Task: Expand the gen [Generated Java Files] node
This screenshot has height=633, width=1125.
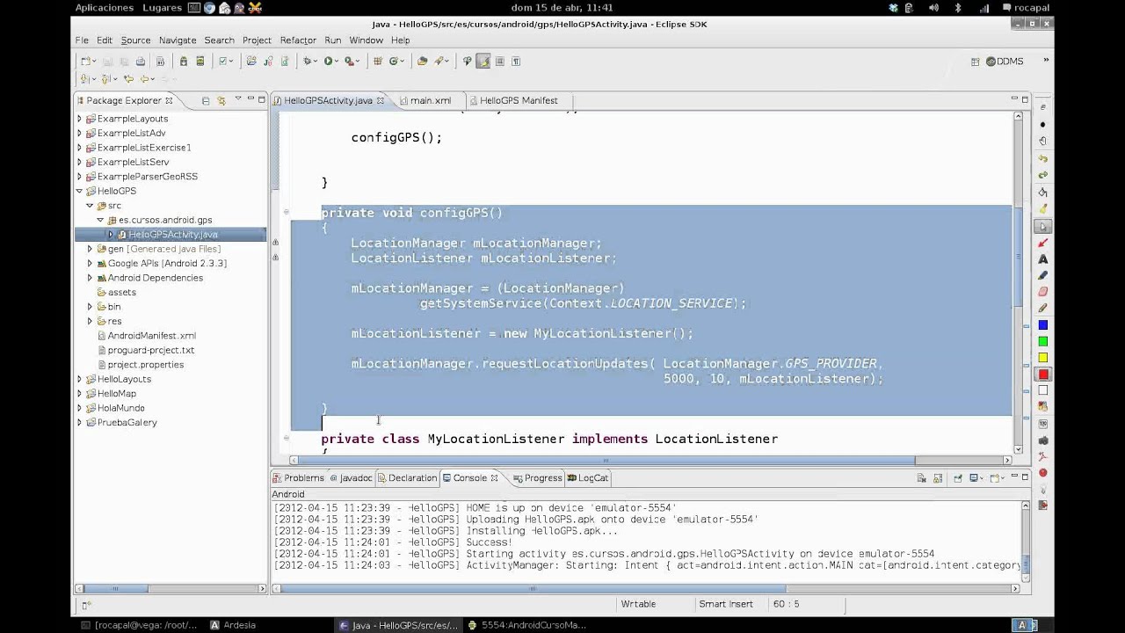Action: (90, 249)
